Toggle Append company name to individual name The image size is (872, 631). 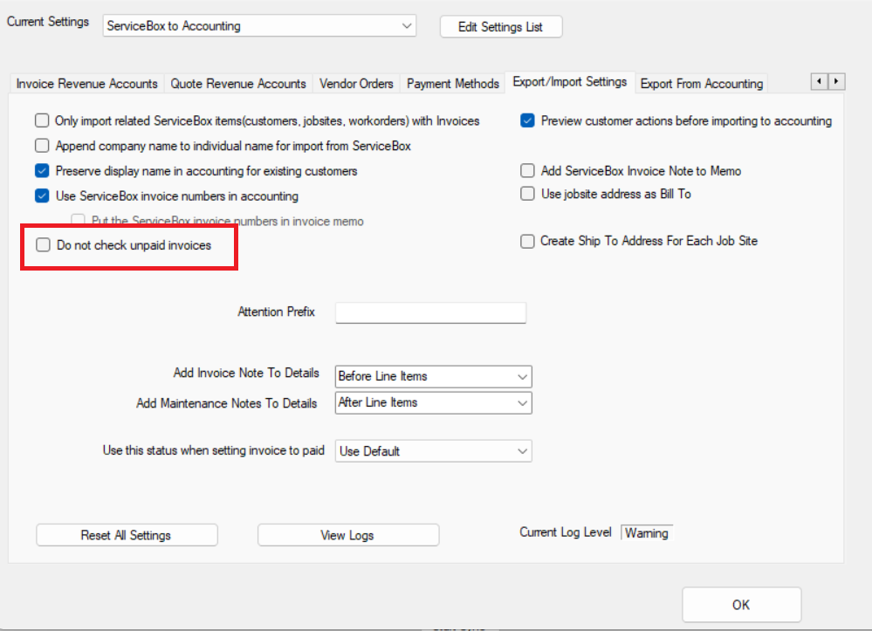(x=42, y=146)
